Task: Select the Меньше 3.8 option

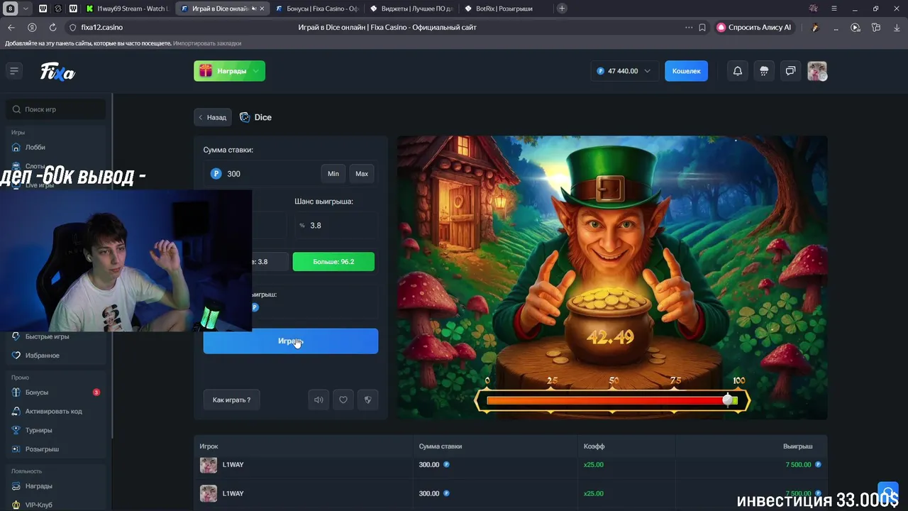Action: pos(270,262)
